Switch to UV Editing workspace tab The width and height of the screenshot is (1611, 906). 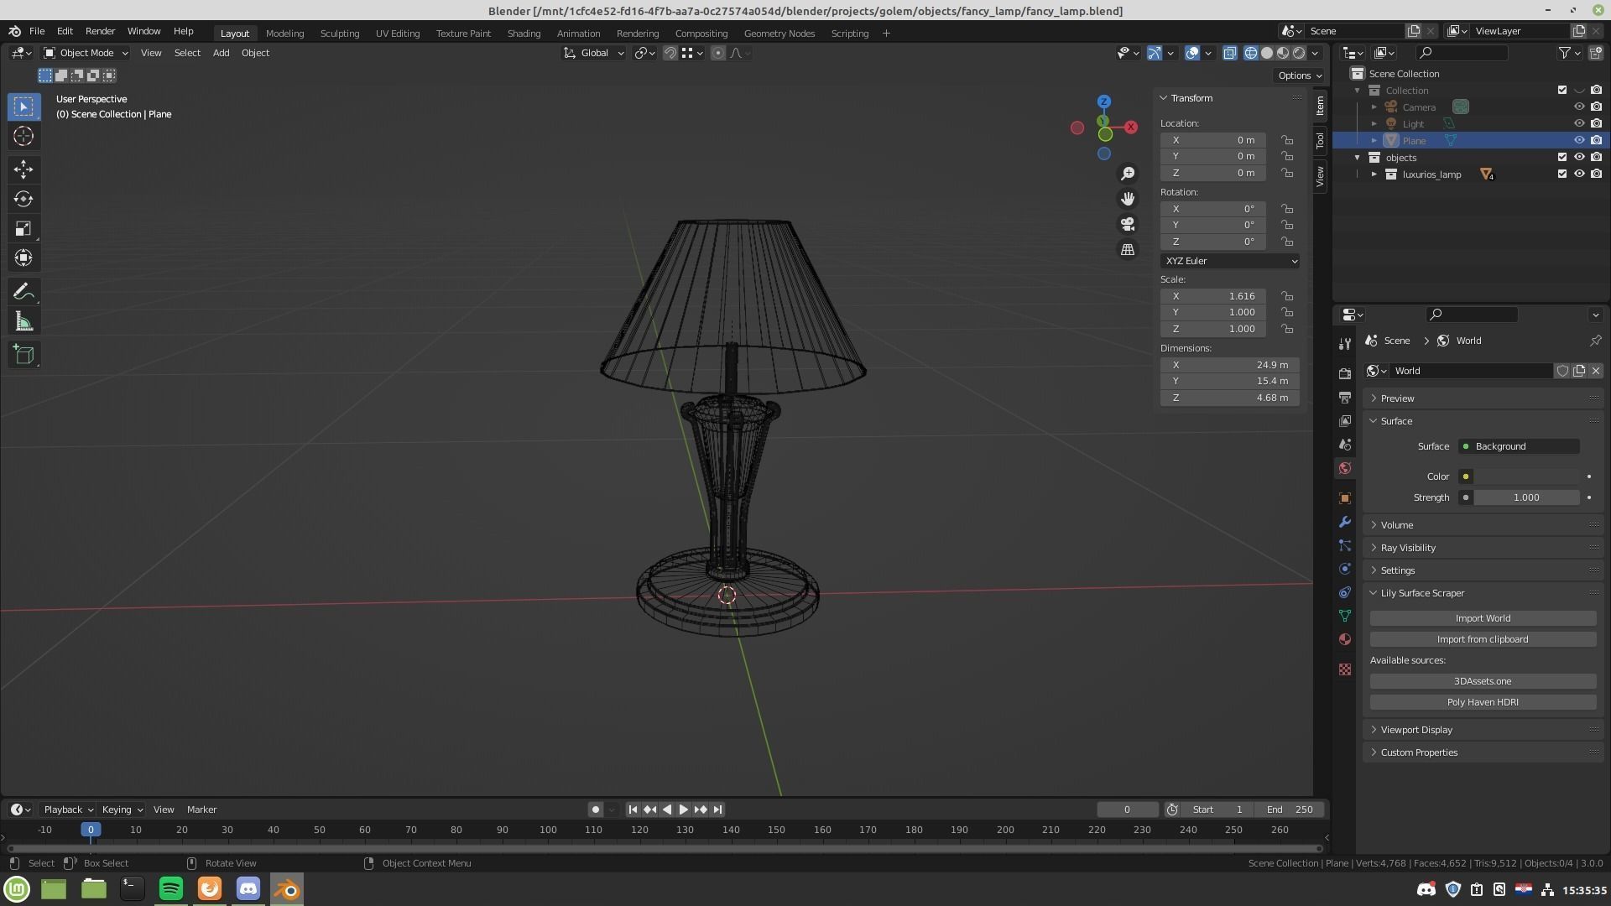coord(397,34)
